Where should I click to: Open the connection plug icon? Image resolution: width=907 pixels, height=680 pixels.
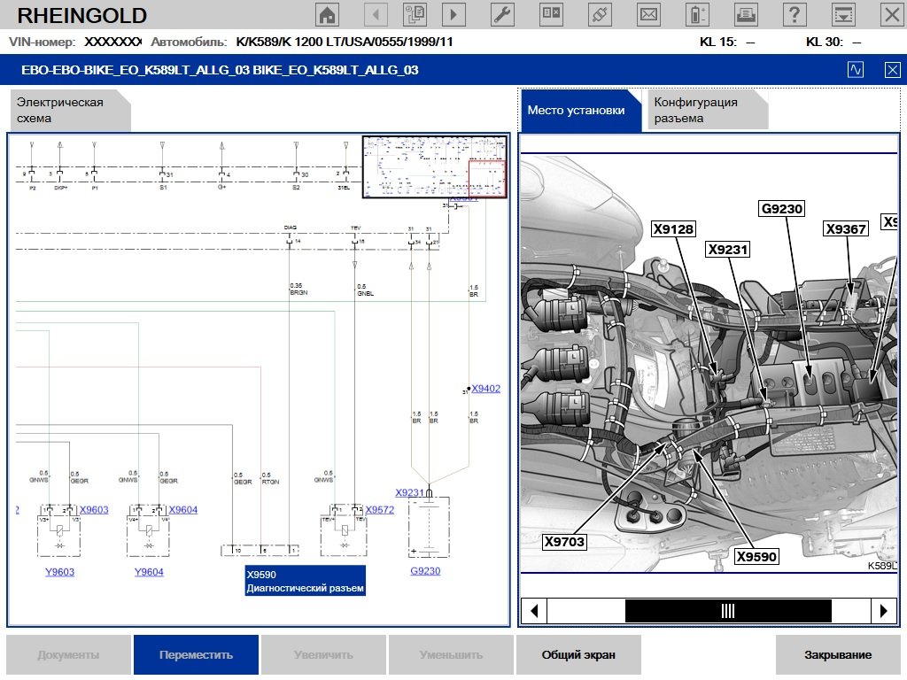tap(601, 14)
